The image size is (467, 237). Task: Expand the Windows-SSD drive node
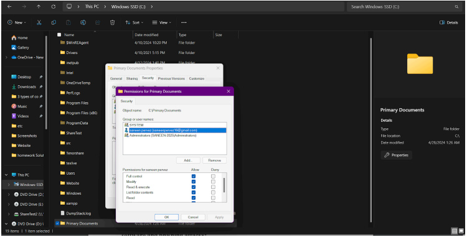(9, 185)
